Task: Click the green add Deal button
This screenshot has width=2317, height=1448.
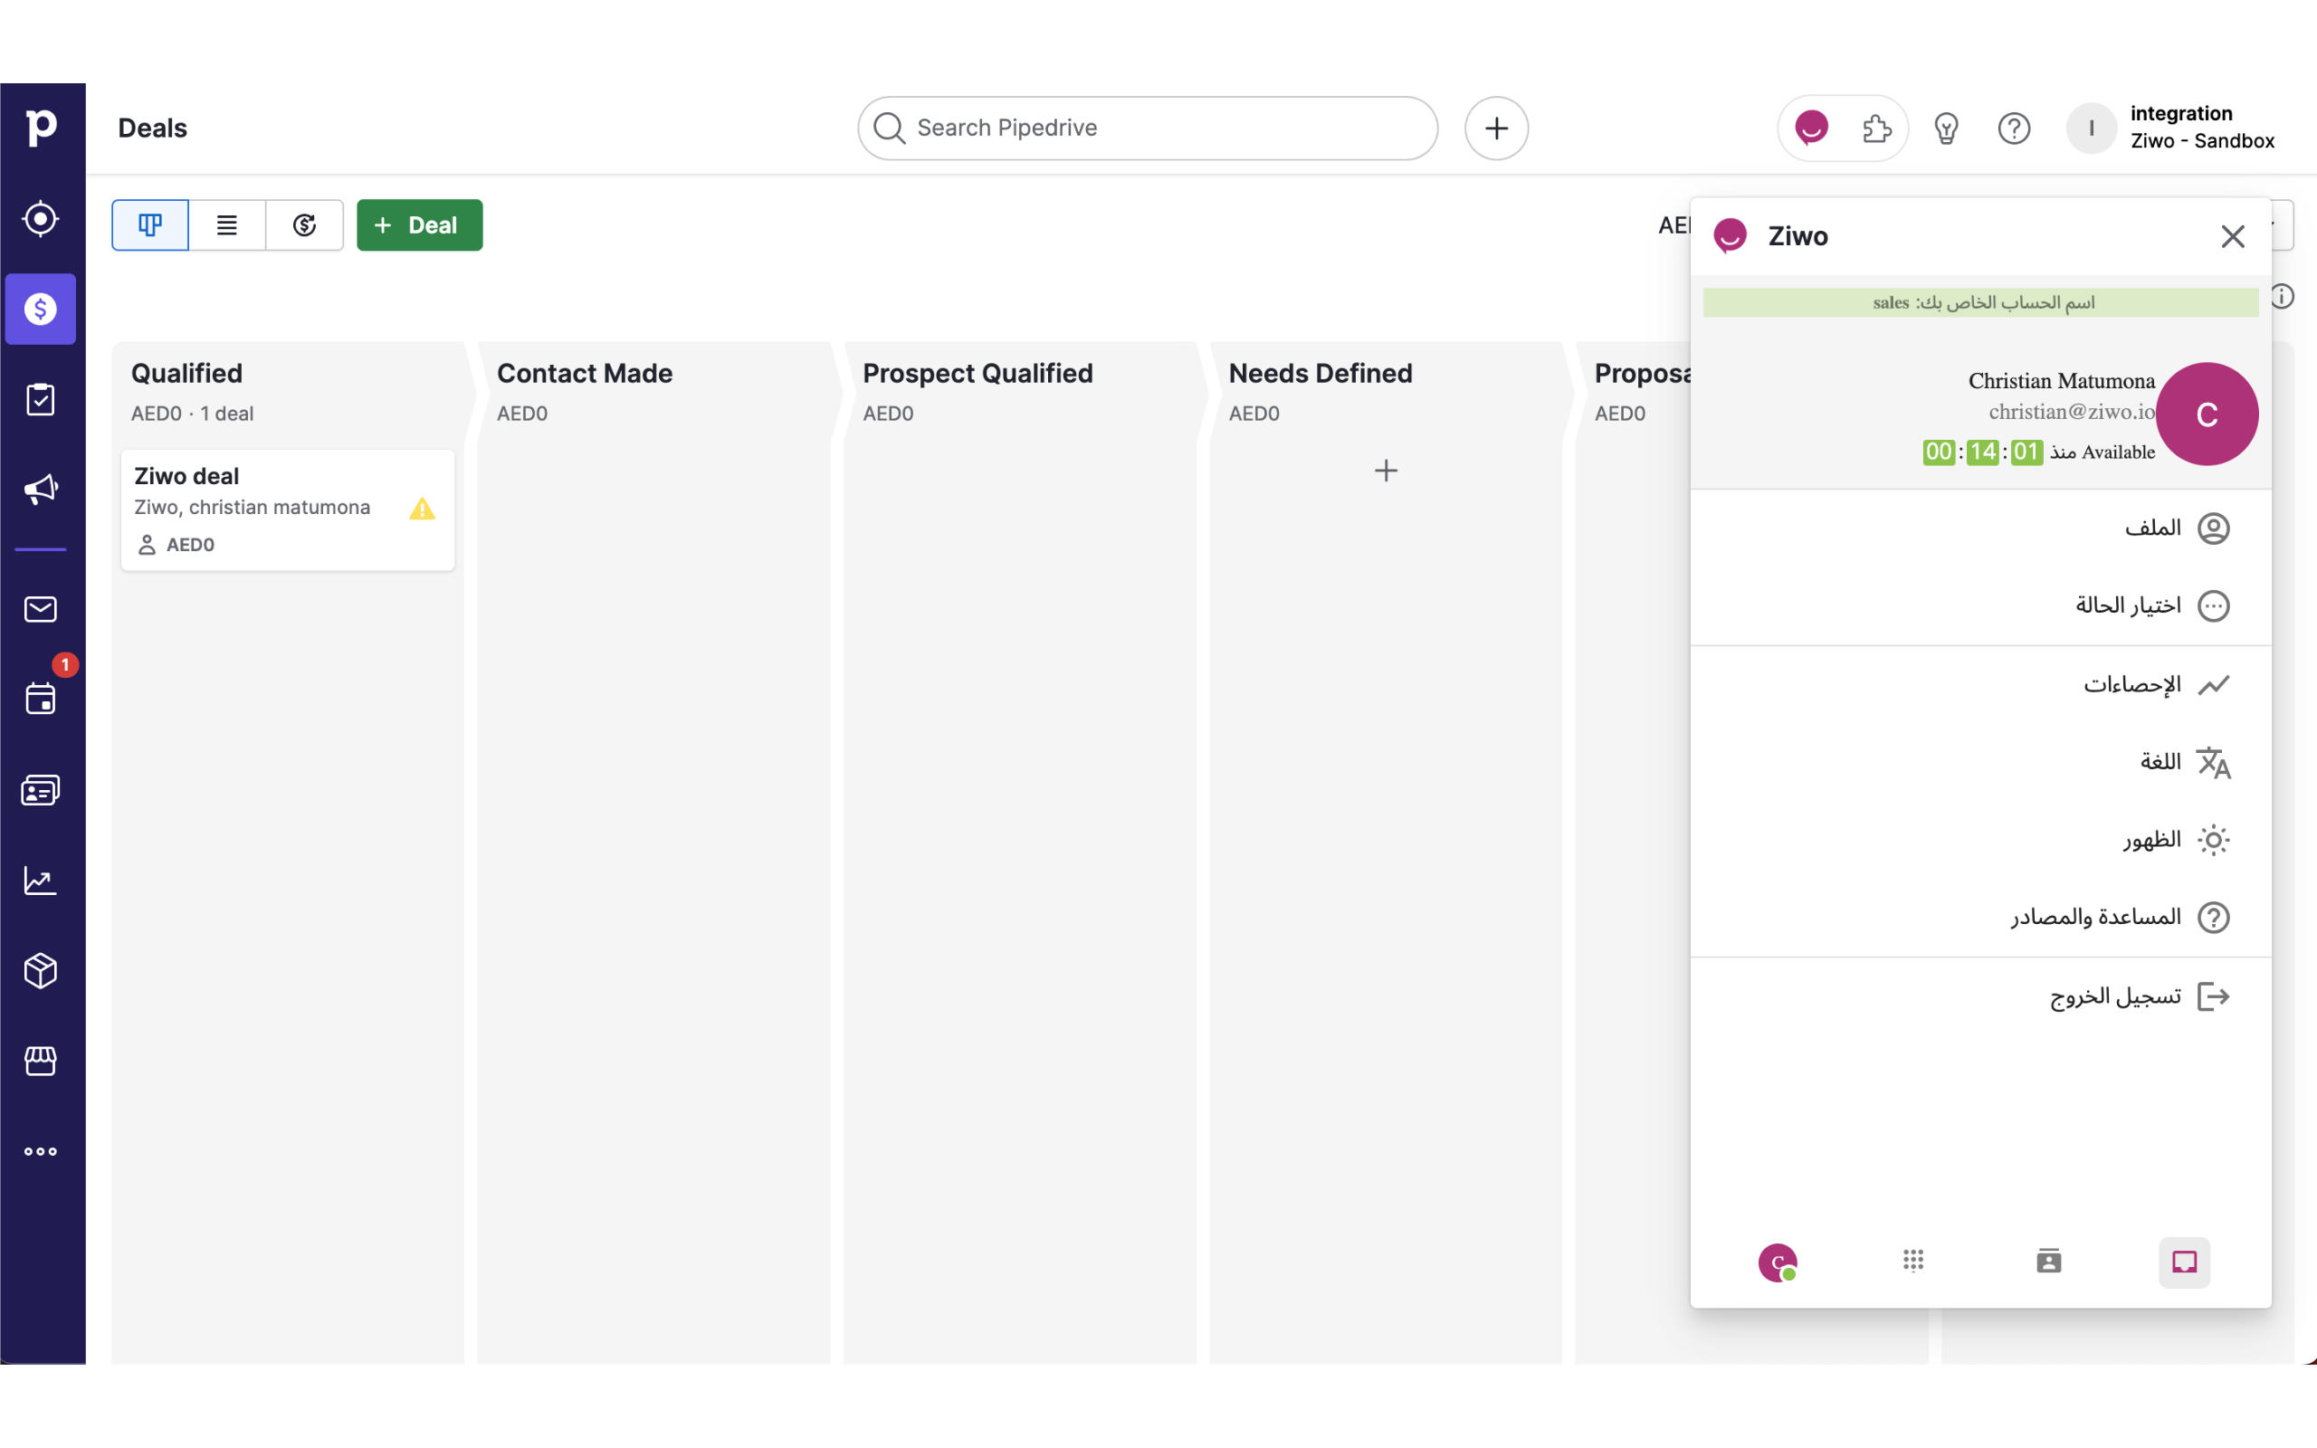Action: [419, 225]
